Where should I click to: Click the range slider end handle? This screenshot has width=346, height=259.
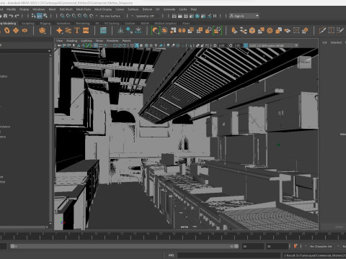click(236, 246)
